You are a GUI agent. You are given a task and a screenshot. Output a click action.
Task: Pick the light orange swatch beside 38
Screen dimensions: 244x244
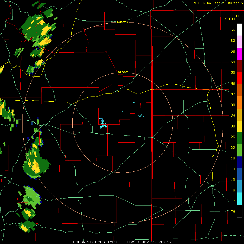point(239,102)
